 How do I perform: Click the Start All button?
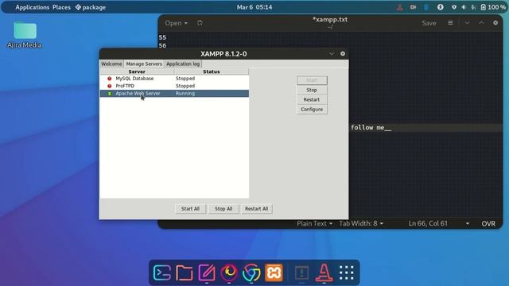(190, 208)
